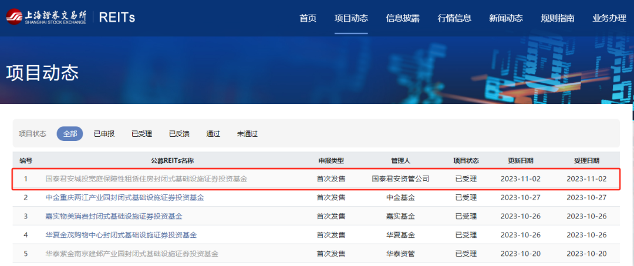Screen dimensions: 634x266
Task: Open 中金重庆两江产业园 fund link
Action: coord(125,198)
